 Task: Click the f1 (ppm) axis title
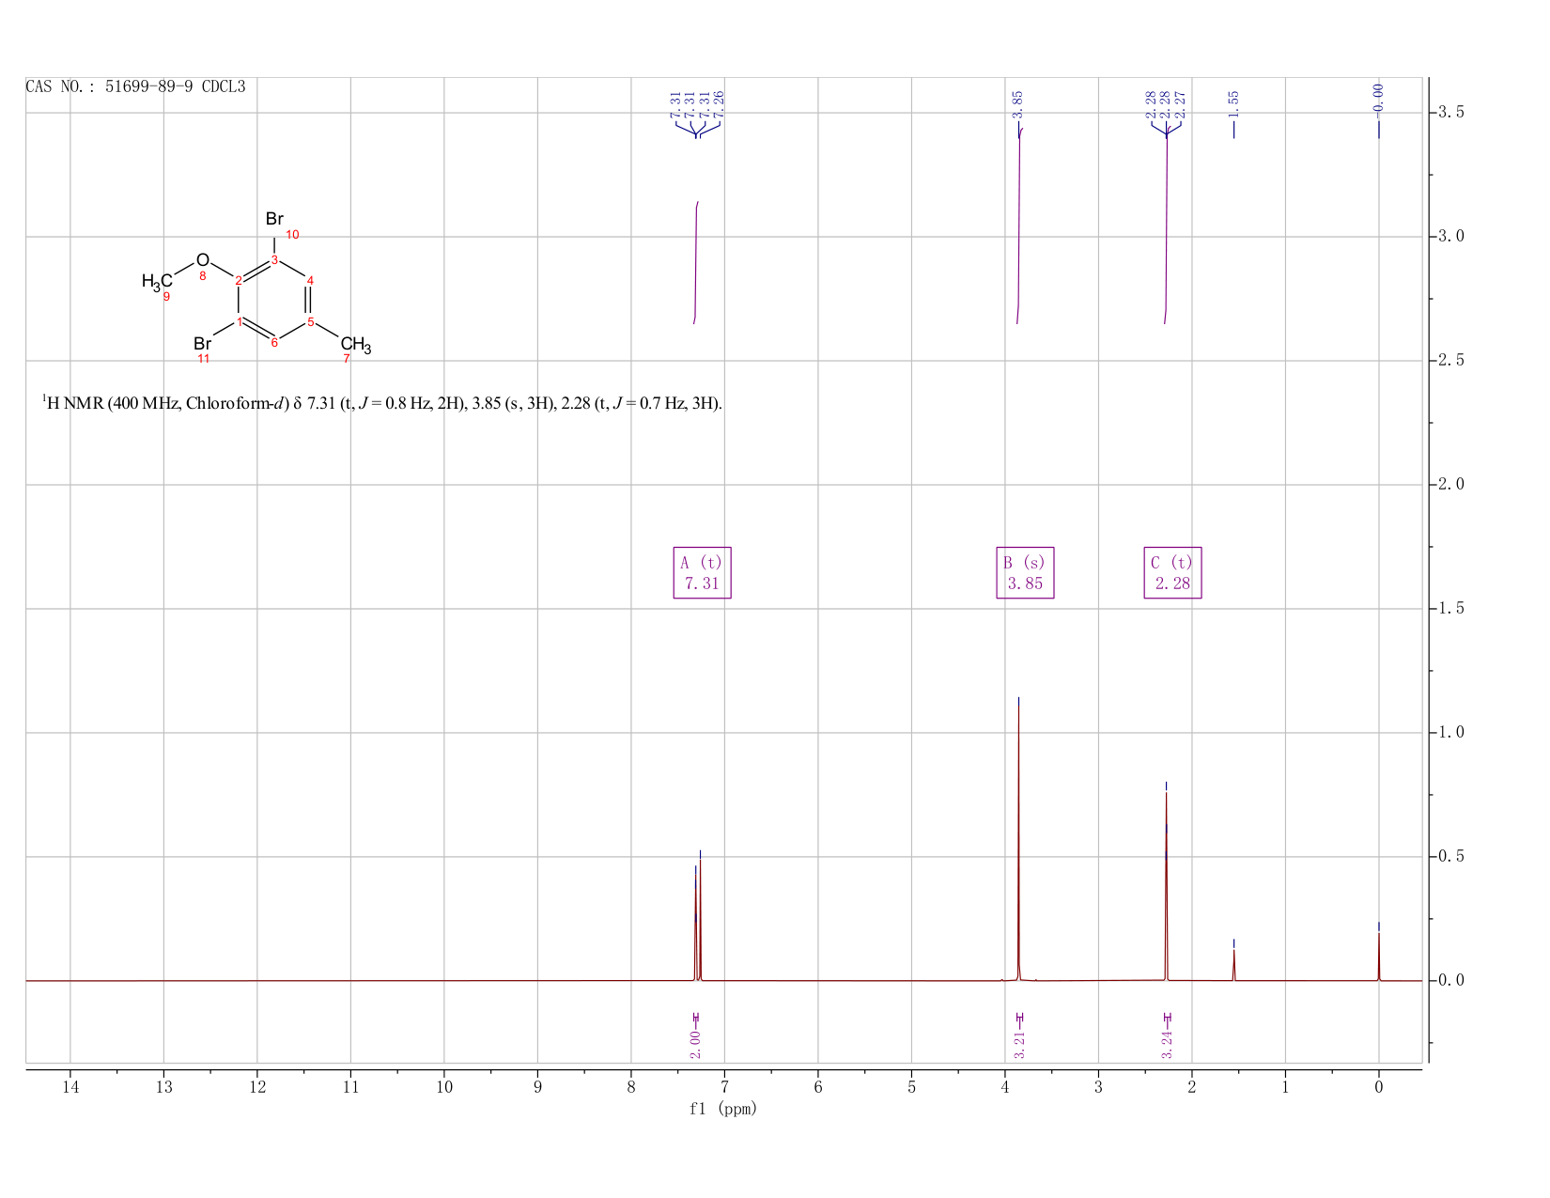[723, 1109]
